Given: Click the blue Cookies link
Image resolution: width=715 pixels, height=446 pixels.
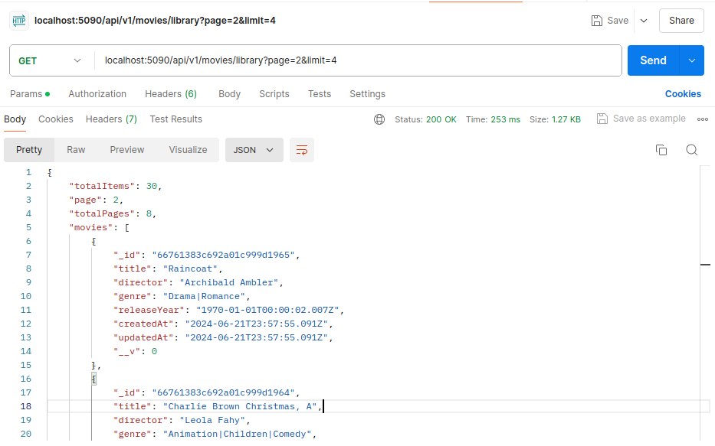Looking at the screenshot, I should (683, 94).
